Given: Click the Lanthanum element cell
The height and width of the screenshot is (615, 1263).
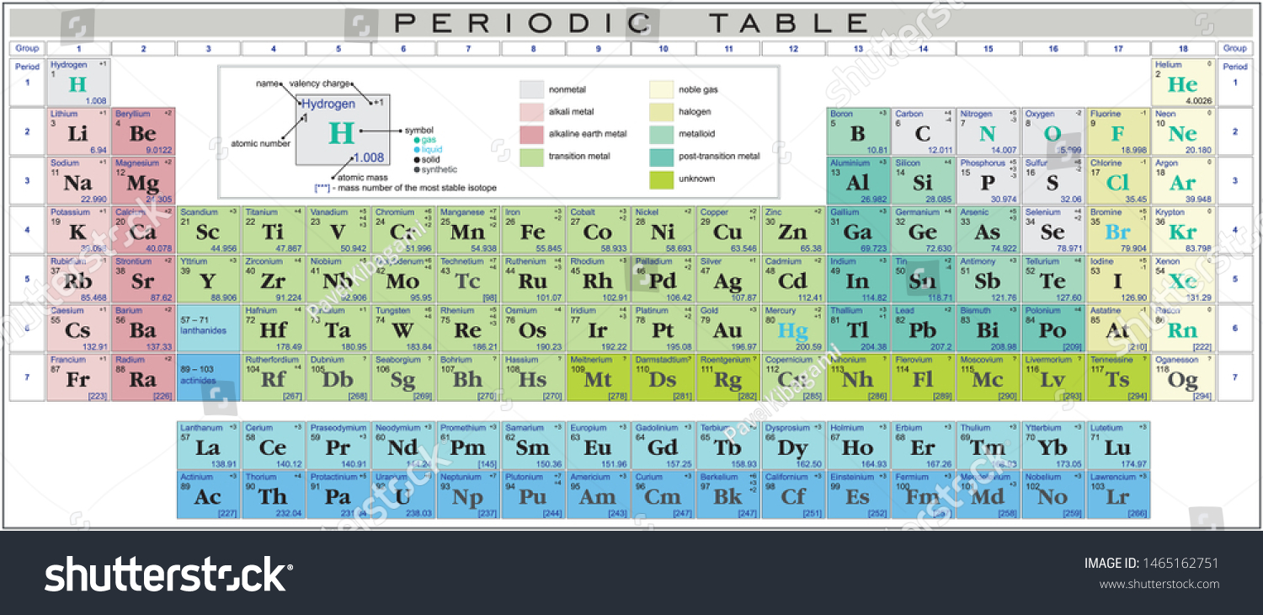Looking at the screenshot, I should coord(208,446).
